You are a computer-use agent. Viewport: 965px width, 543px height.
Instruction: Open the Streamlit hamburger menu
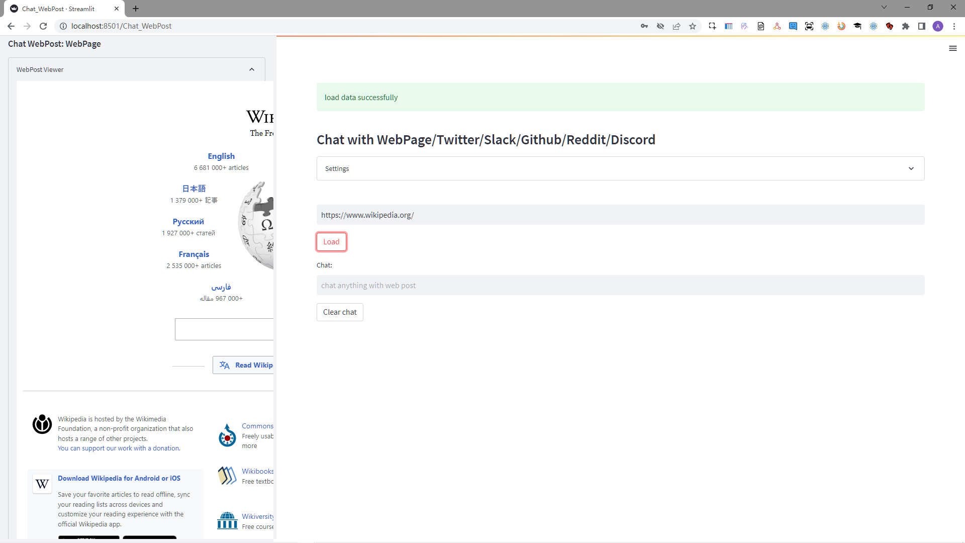[x=953, y=48]
